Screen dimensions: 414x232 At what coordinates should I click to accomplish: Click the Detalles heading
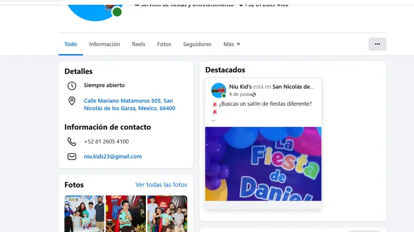79,71
